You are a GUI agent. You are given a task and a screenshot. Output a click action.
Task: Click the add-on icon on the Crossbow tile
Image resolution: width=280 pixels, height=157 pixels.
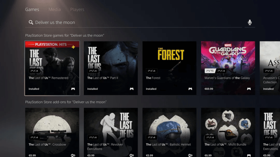coord(73,155)
